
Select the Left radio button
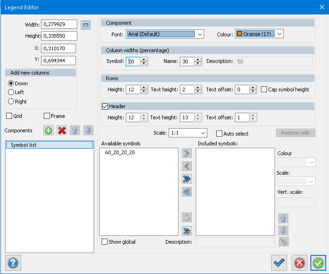(x=11, y=92)
